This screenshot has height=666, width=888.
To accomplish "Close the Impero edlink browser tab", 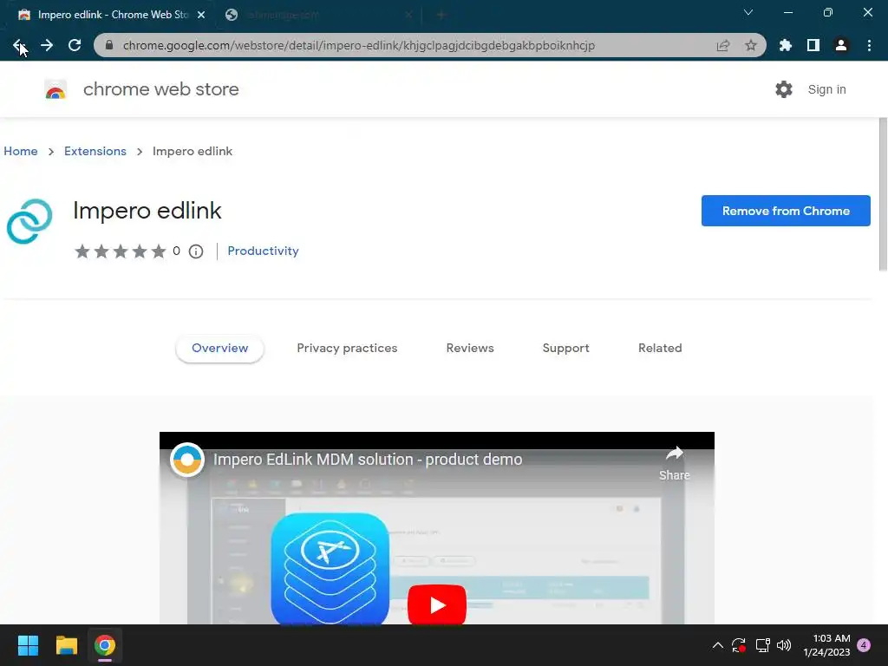I will (201, 15).
